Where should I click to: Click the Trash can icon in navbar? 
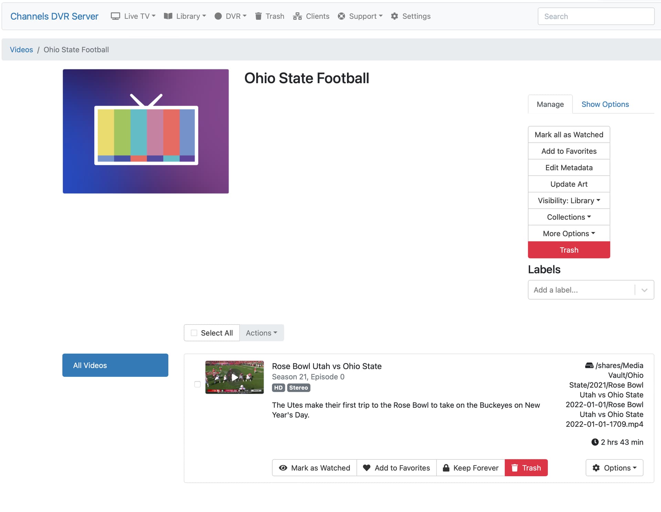click(x=258, y=16)
